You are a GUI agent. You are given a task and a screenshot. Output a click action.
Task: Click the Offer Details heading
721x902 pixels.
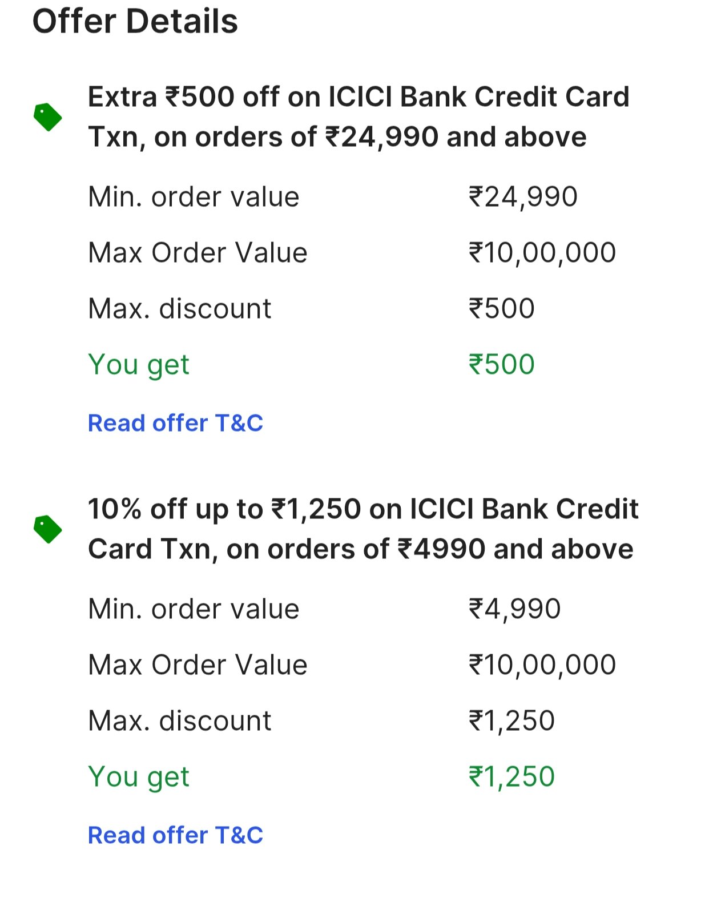coord(135,22)
